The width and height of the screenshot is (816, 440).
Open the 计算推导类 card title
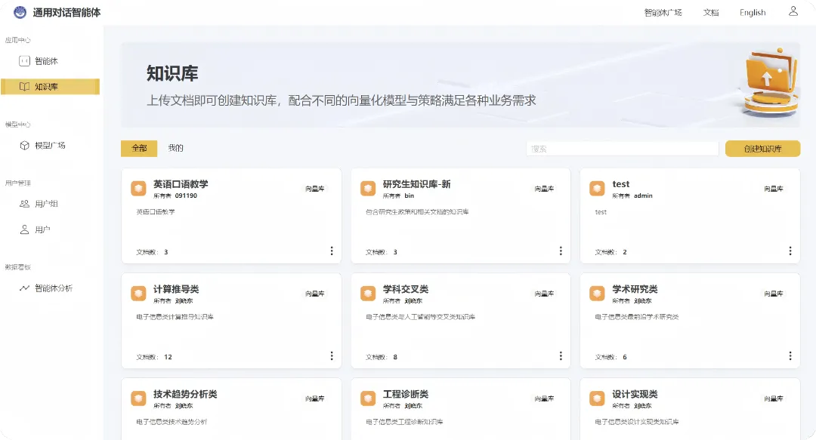[176, 289]
